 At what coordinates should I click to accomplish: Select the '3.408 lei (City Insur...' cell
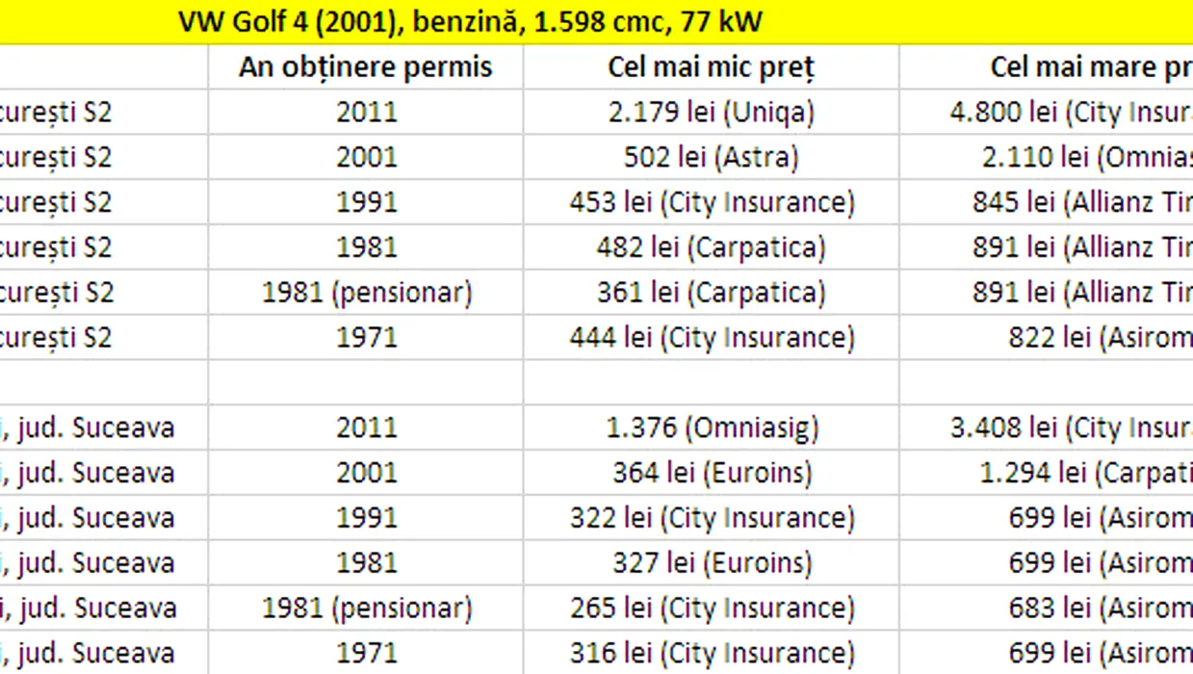(1047, 428)
